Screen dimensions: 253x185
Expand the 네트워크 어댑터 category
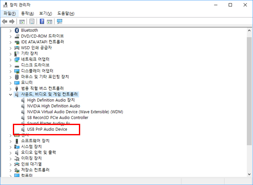point(10,60)
